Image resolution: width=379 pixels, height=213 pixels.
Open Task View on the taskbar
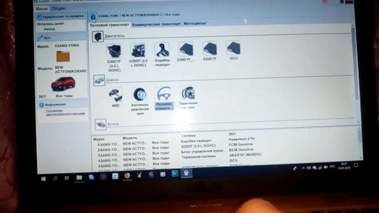click(x=67, y=178)
